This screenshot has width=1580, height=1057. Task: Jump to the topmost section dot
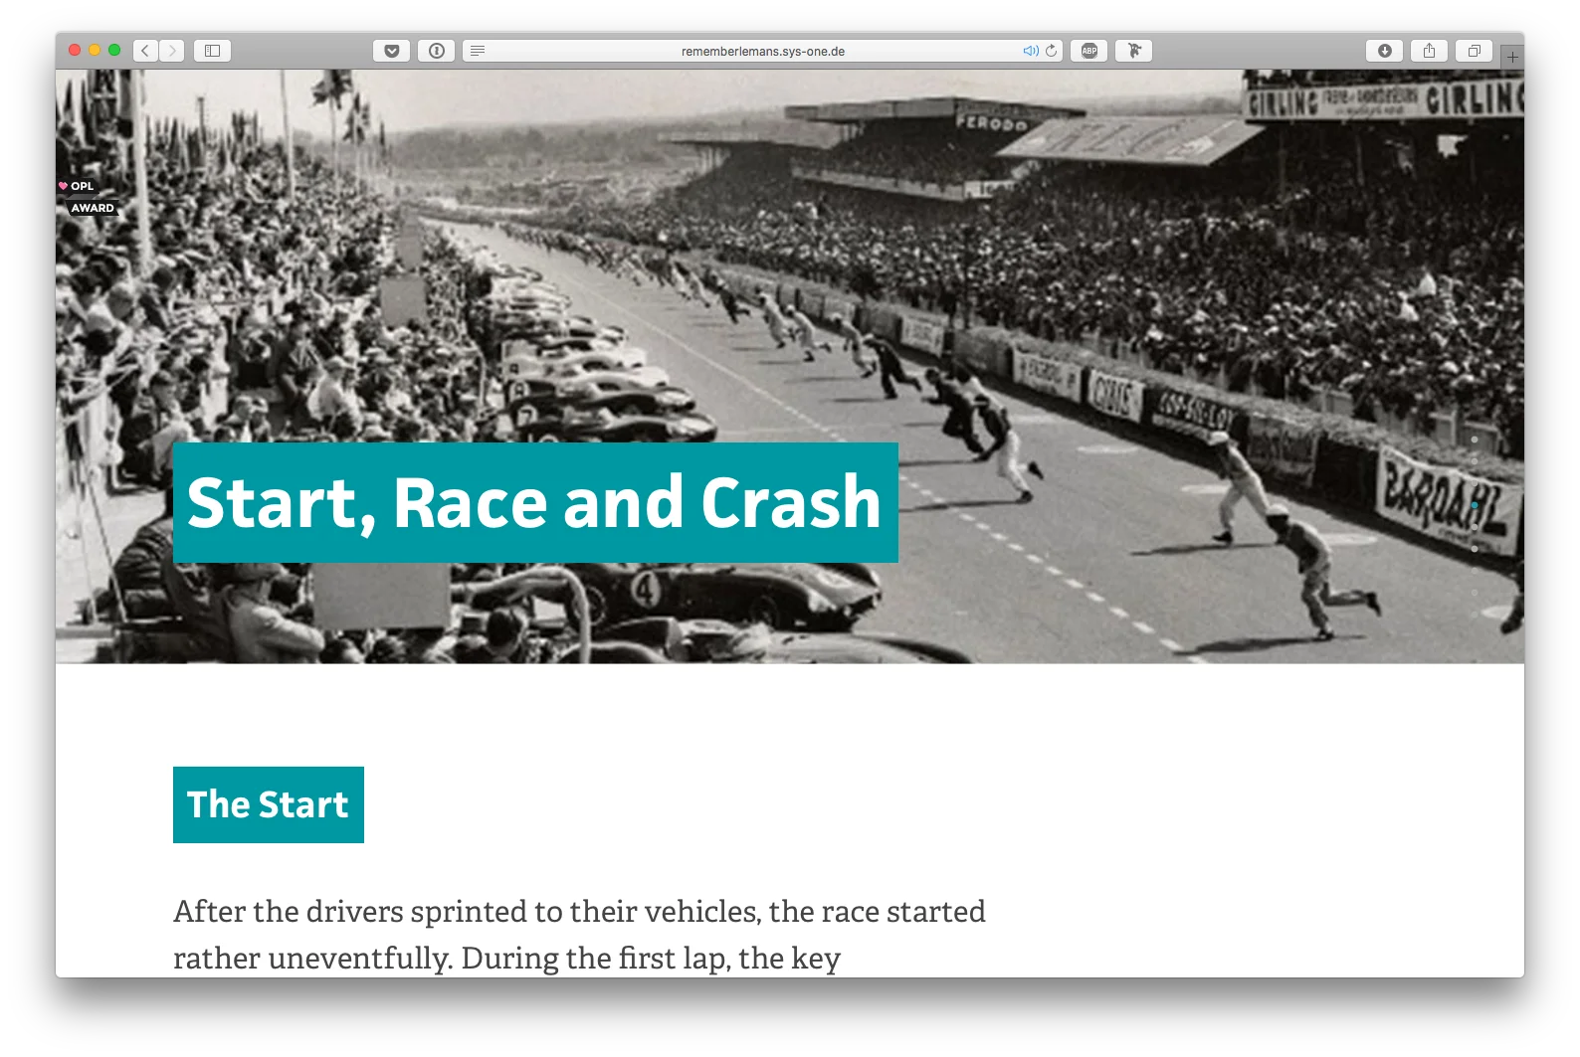coord(1475,440)
